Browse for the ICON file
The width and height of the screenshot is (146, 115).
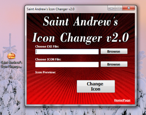[x=114, y=64]
